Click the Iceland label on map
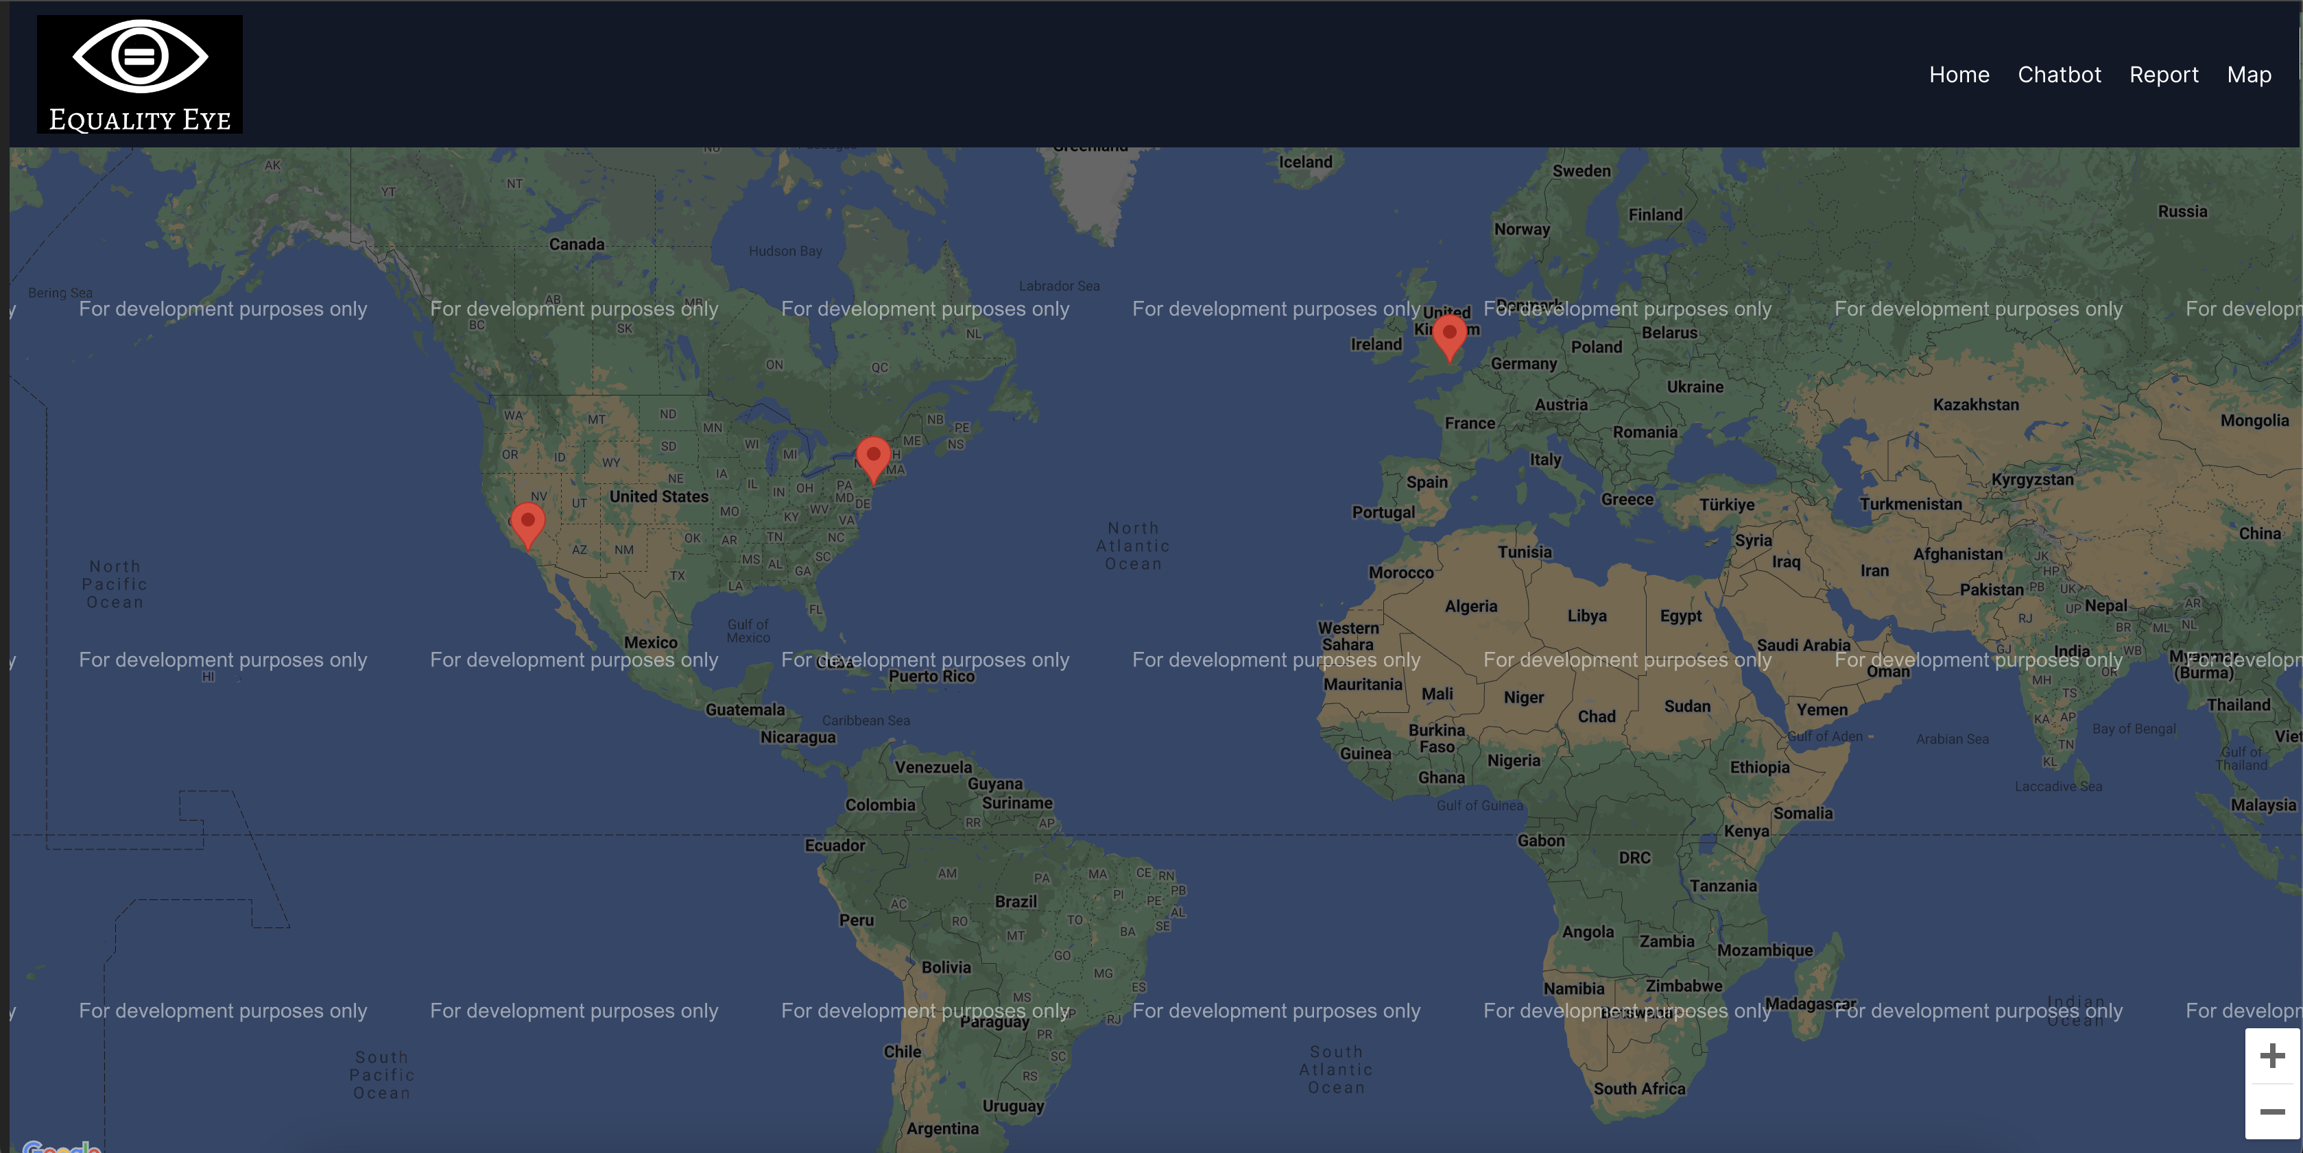The image size is (2303, 1153). pyautogui.click(x=1305, y=162)
